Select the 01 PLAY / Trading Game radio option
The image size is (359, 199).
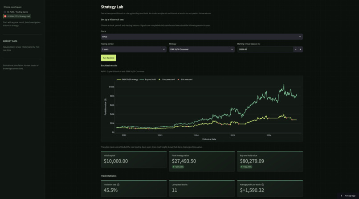16,12
